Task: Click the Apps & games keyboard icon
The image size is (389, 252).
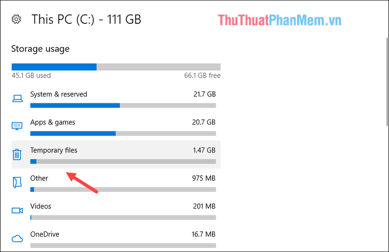Action: click(17, 126)
